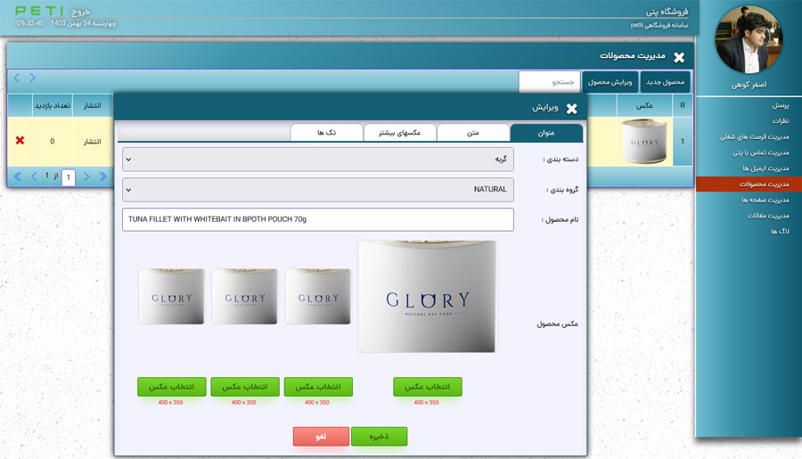The width and height of the screenshot is (802, 459).
Task: Close the ویرایش edit dialog with the X icon
Action: [x=571, y=108]
